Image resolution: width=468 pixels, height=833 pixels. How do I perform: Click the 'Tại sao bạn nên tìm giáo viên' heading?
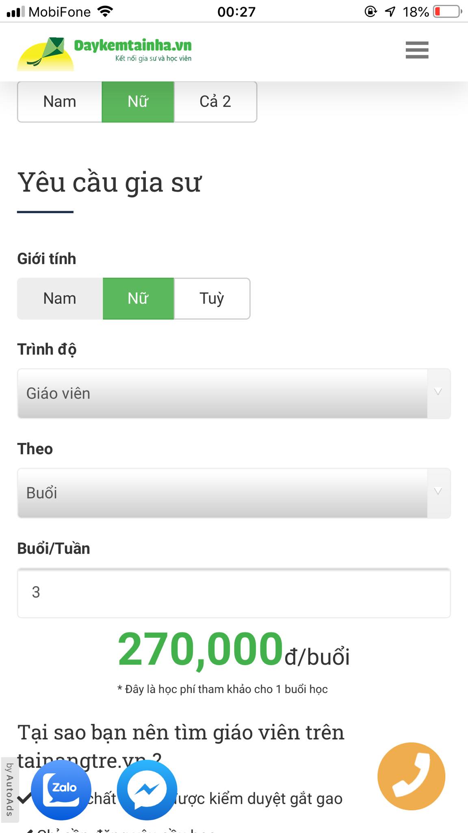pyautogui.click(x=180, y=732)
